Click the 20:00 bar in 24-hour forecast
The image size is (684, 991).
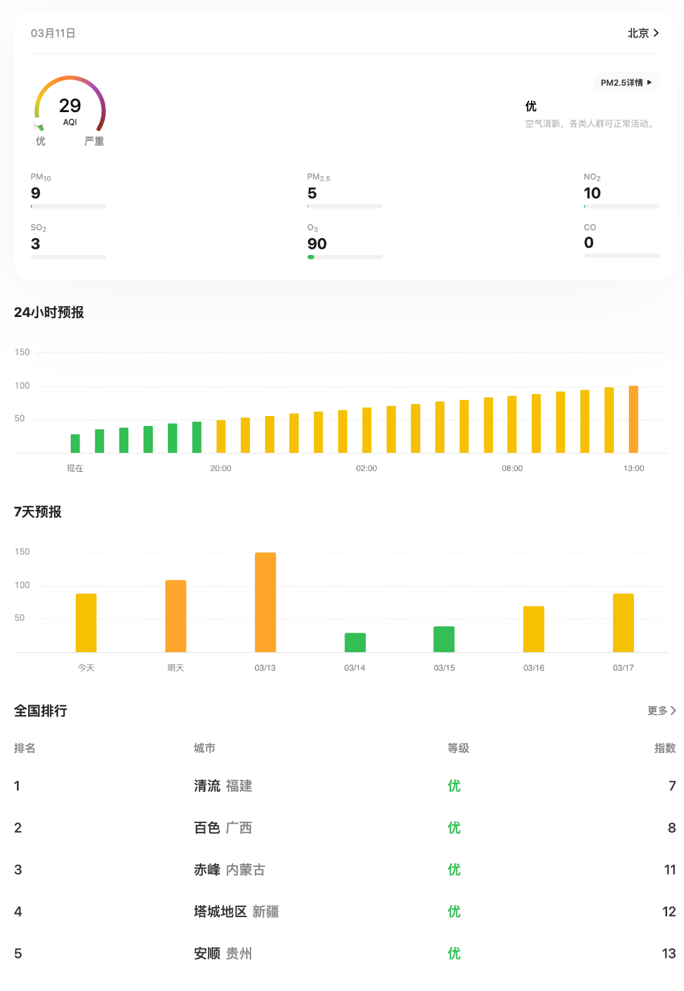221,437
